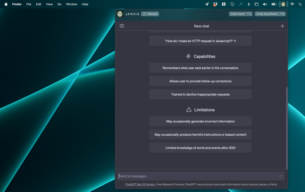Viewport: 305px width, 192px height.
Task: Open battery status in menu bar
Action: point(274,4)
